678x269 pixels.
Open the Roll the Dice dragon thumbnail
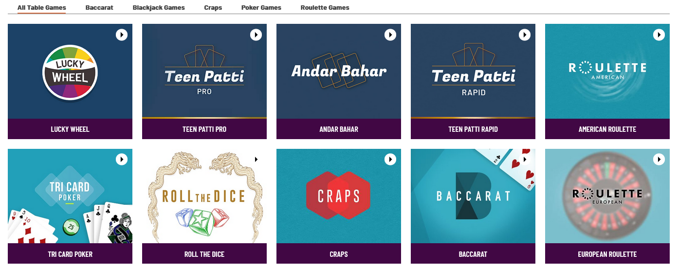pos(204,196)
